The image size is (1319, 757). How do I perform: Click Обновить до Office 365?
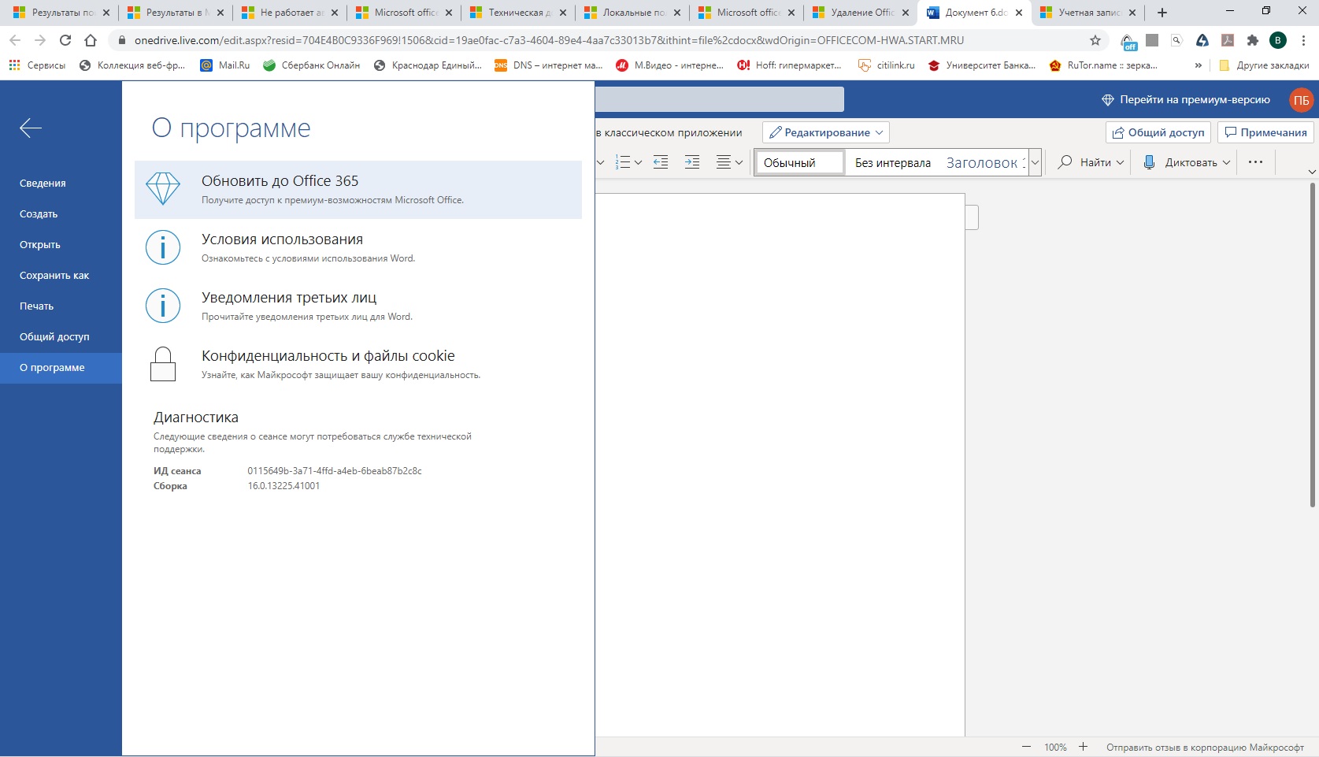(x=358, y=190)
